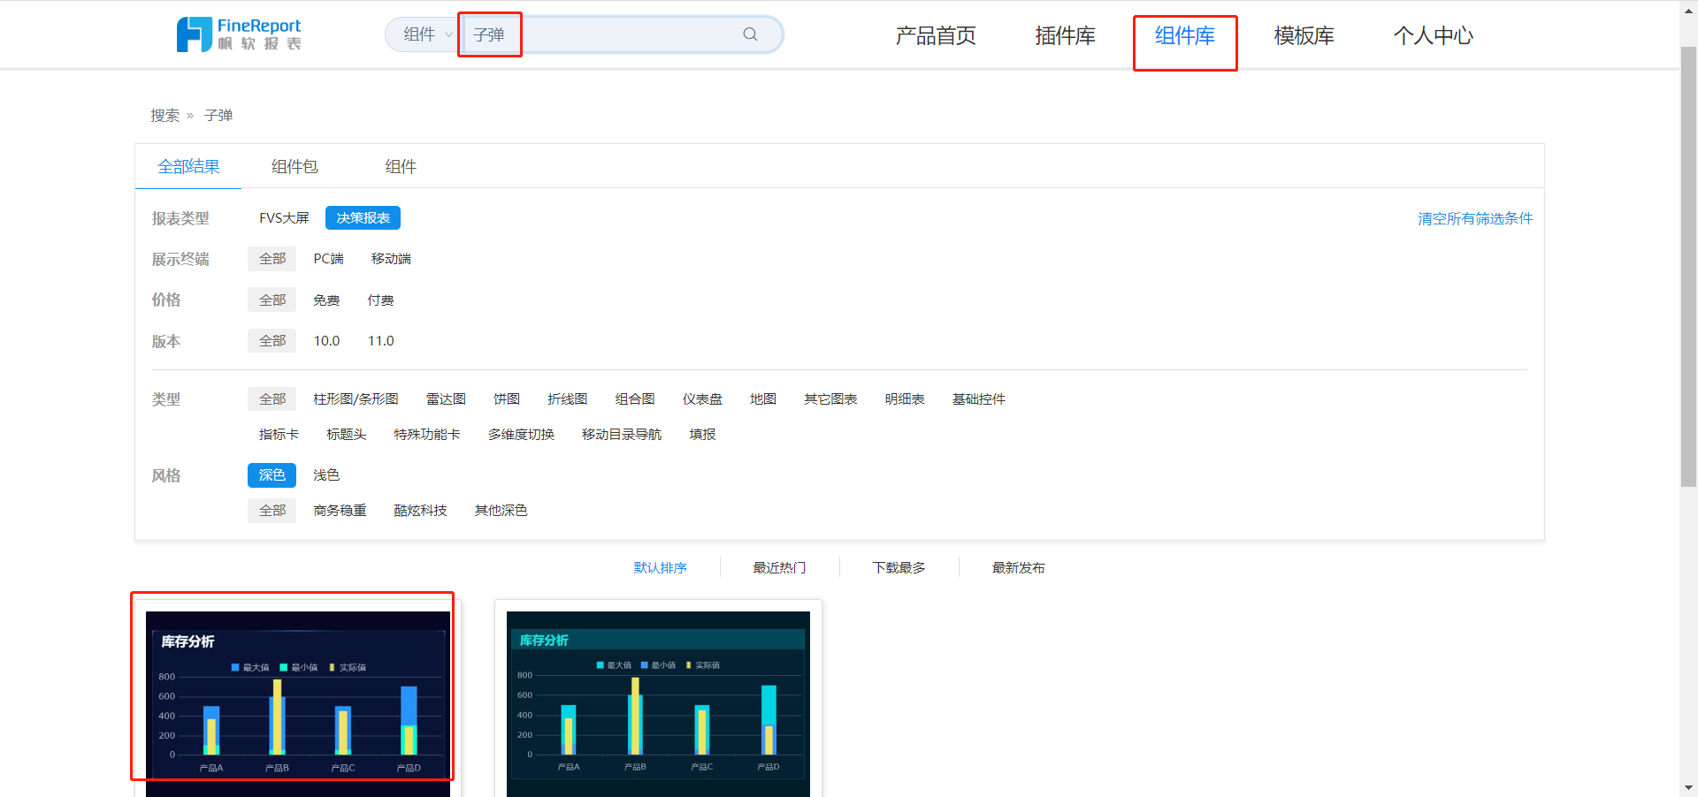The height and width of the screenshot is (797, 1698).
Task: Filter type by 标题头
Action: 346,435
